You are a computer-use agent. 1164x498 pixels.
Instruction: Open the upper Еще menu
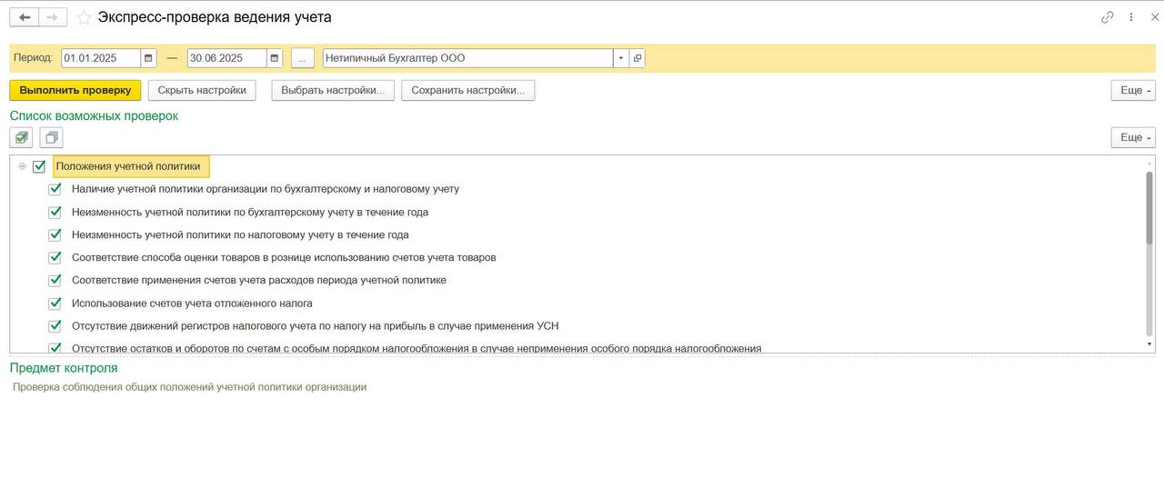point(1133,90)
